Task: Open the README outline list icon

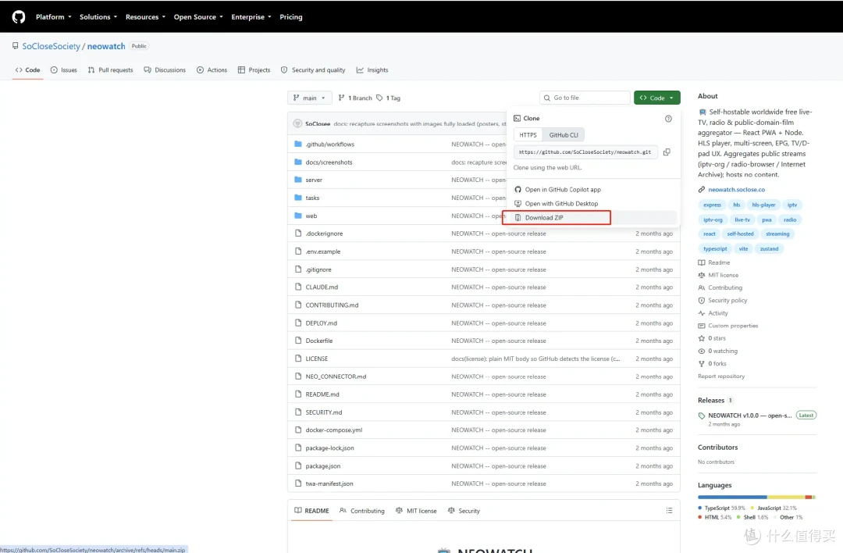Action: click(670, 511)
